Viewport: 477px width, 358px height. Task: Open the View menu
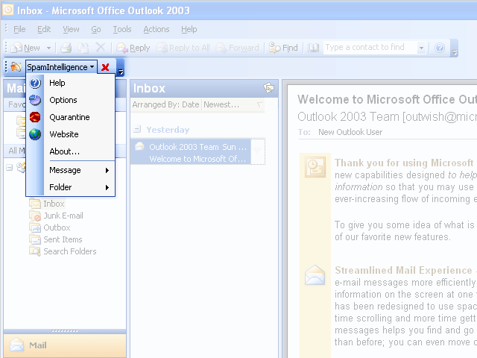71,29
